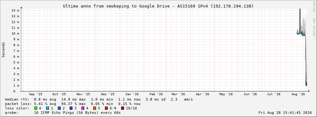Click the packet loss statistics line
Screen dimensions: 317x117
click(73, 104)
